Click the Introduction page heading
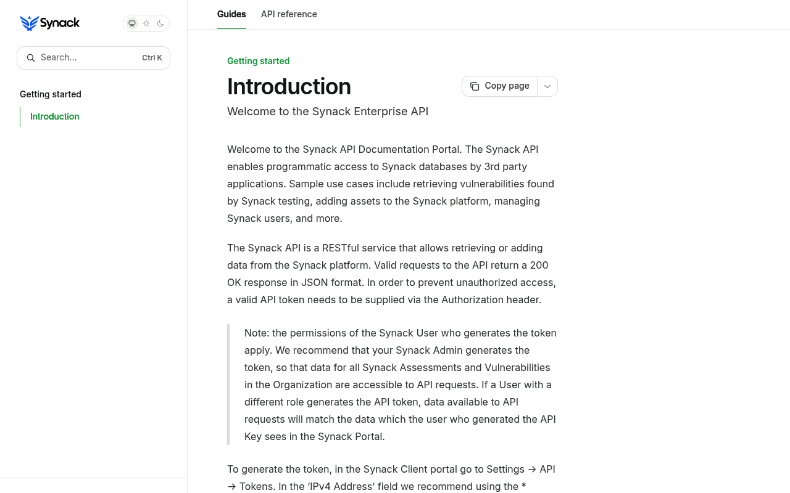Screen dimensions: 790x493 pos(289,86)
